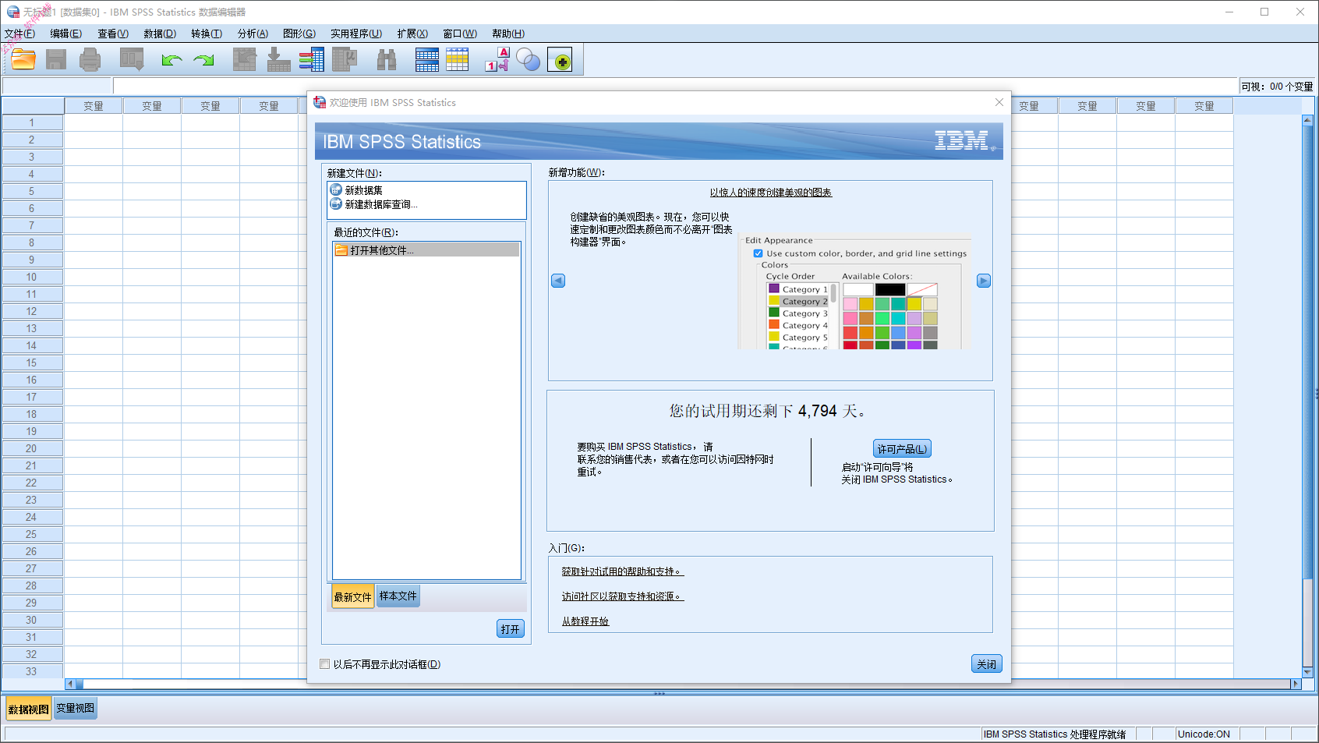Open the 编辑(E) menu

(65, 34)
